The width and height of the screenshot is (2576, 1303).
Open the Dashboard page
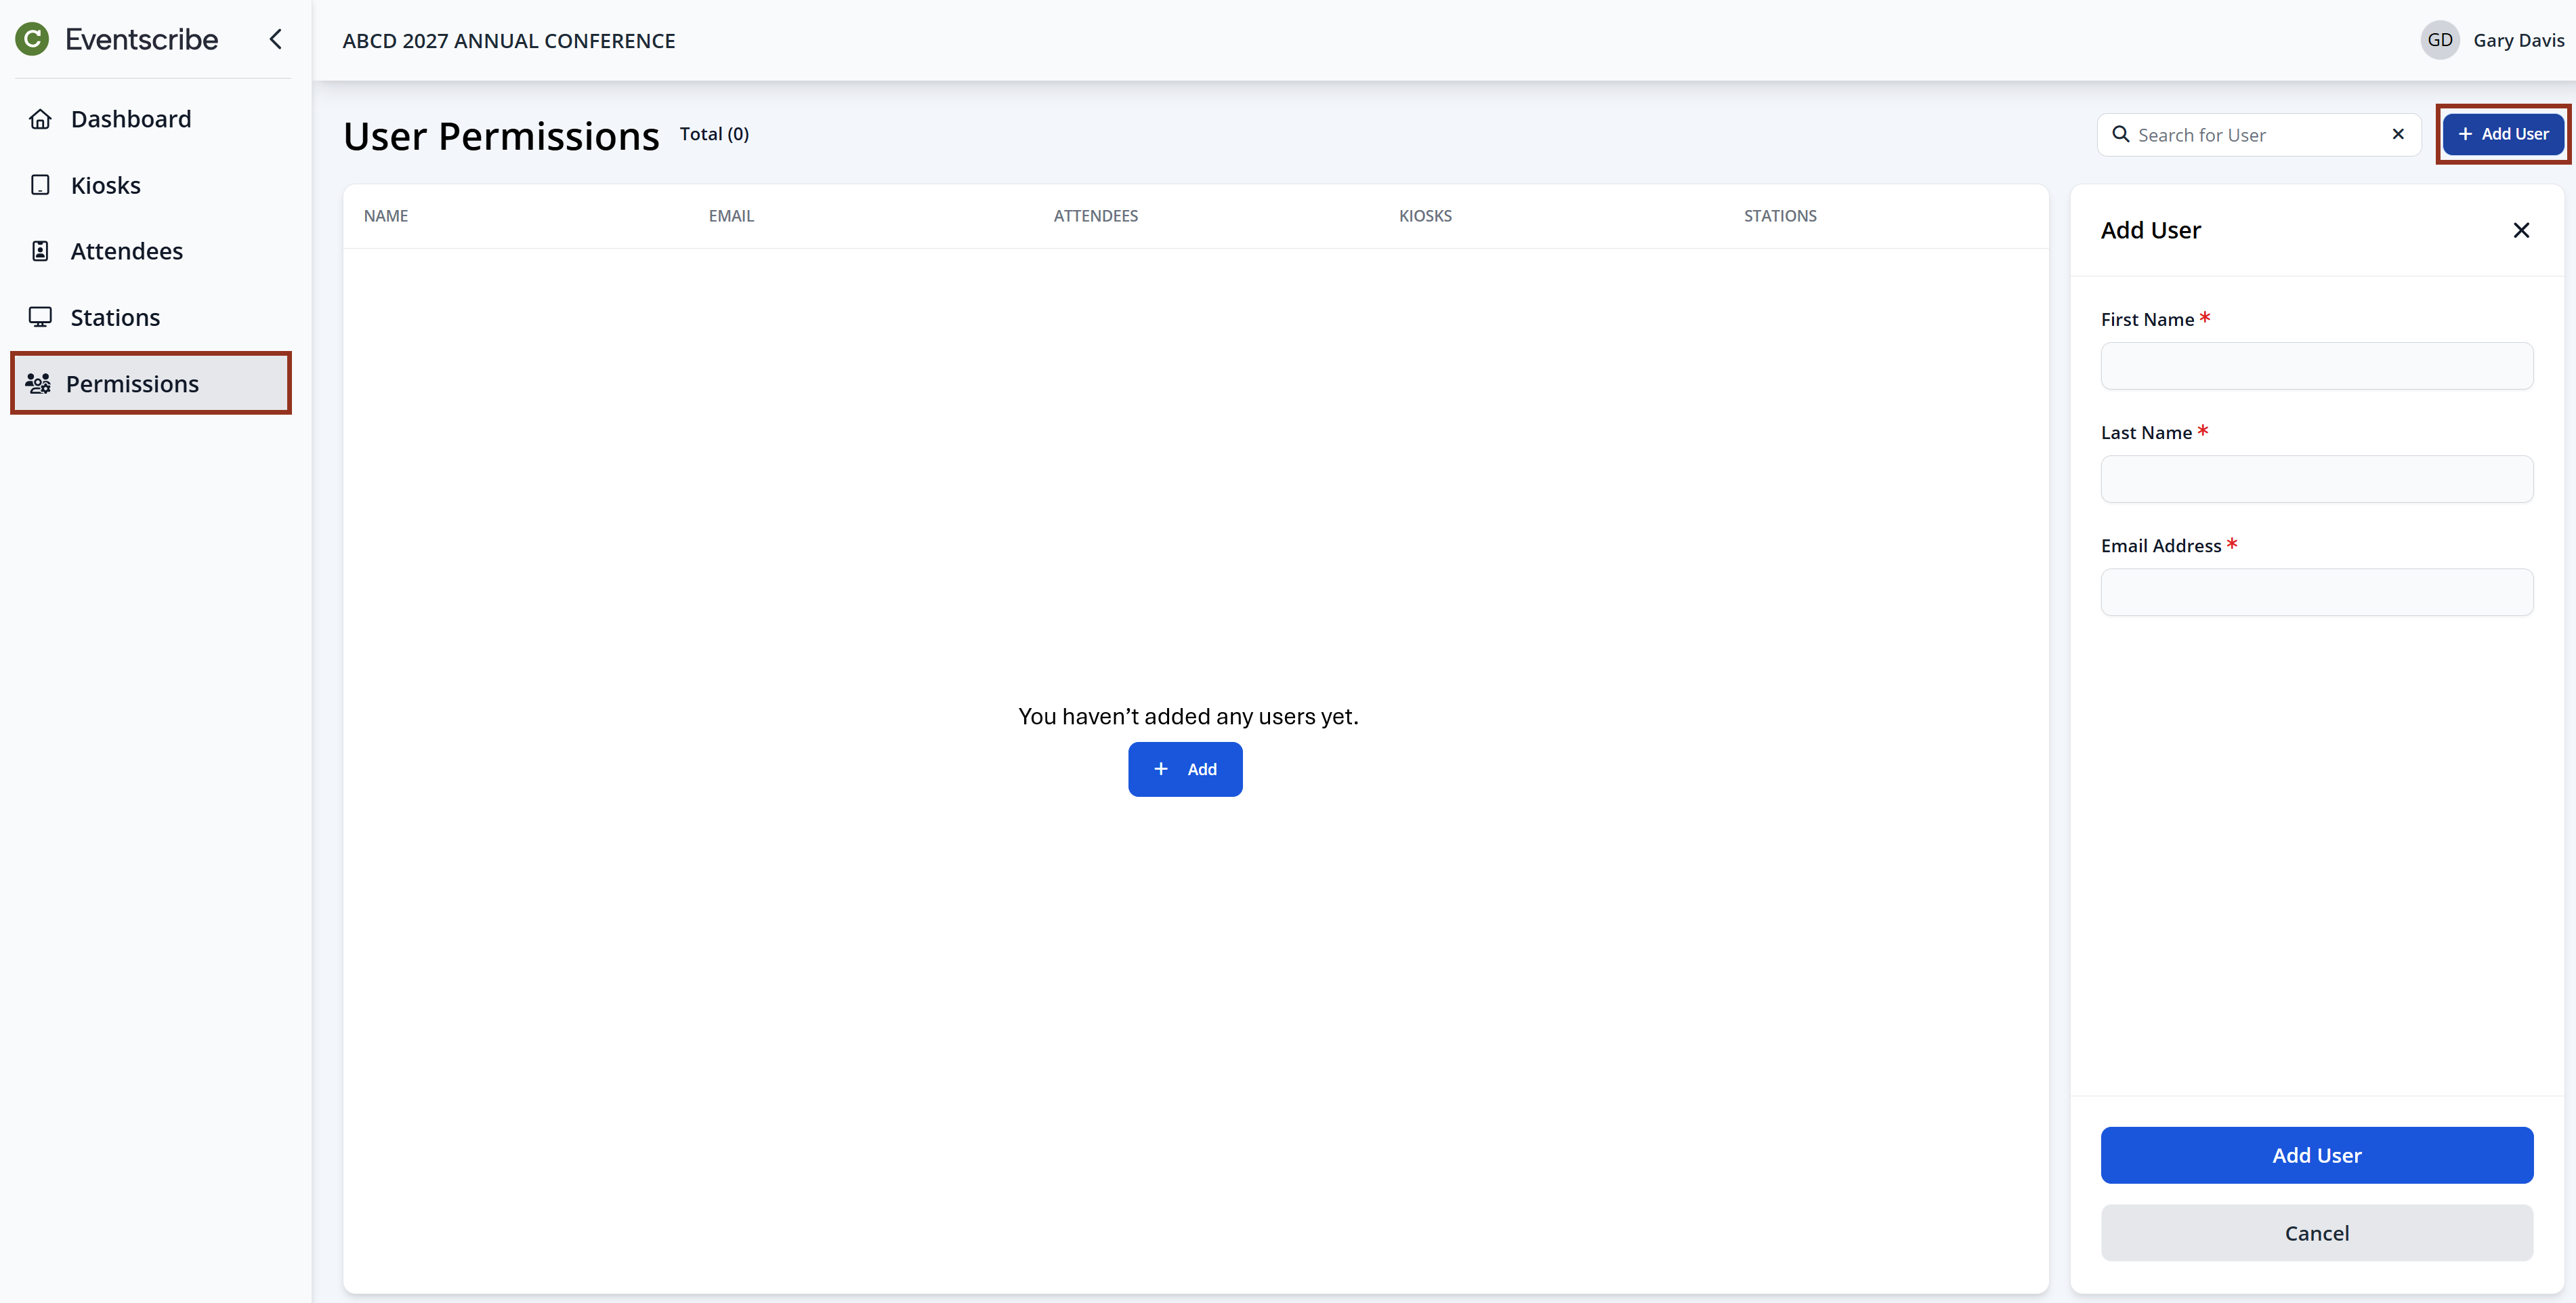pos(130,119)
